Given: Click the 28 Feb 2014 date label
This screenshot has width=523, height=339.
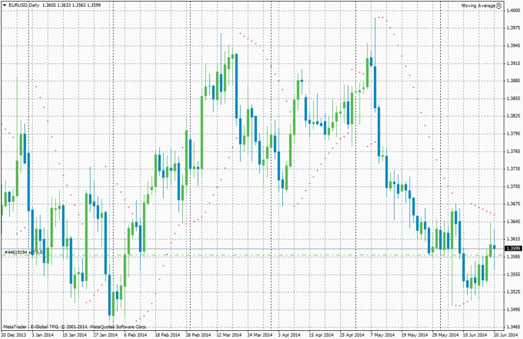Looking at the screenshot, I should 199,335.
